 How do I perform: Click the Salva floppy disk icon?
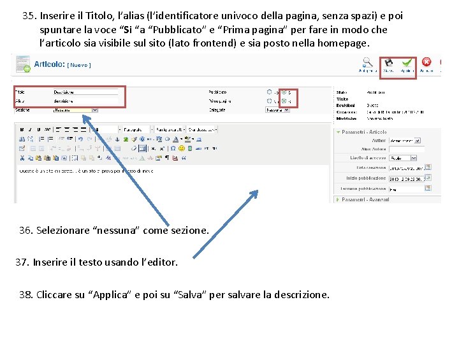[388, 62]
